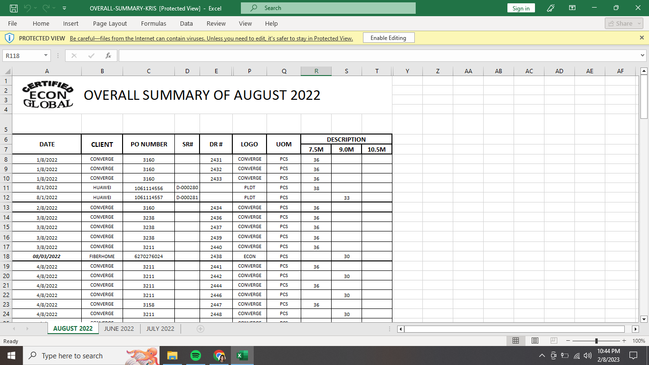Click Enable Editing button
This screenshot has width=649, height=365.
(x=388, y=38)
